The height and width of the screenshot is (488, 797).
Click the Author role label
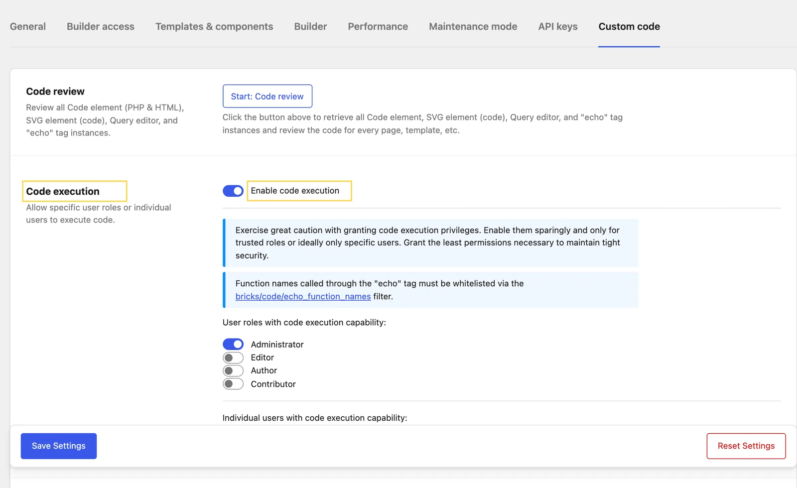point(264,370)
